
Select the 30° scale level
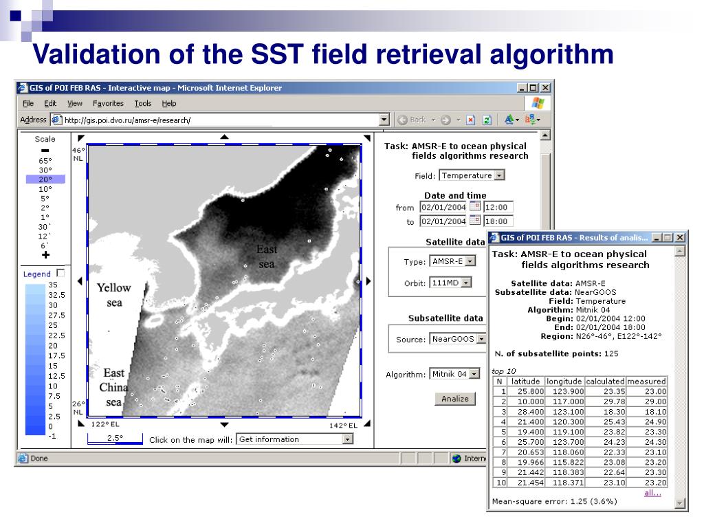[x=45, y=170]
